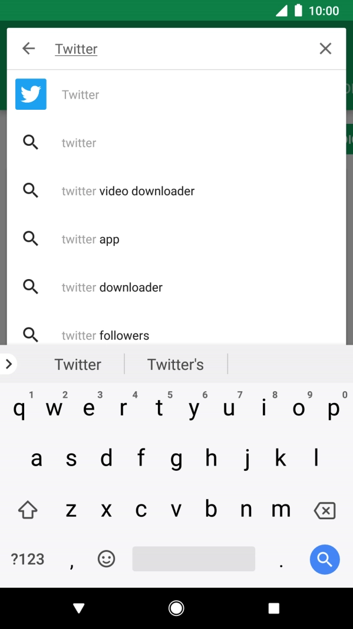Tap the magnifier icon beside 'twitter followers'
Screen dimensions: 353x629
[x=31, y=335]
